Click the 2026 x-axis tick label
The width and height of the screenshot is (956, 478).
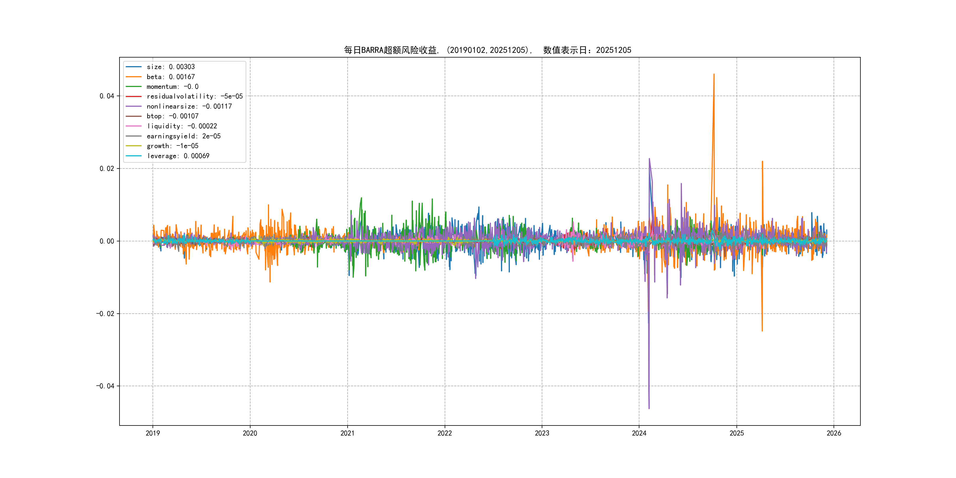click(834, 433)
